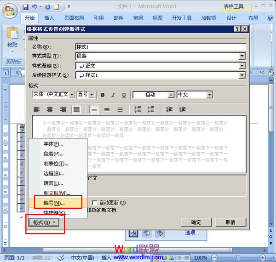Viewport: 276px width, 262px height.
Task: Align paragraph right in dialog
Action: (x=63, y=109)
